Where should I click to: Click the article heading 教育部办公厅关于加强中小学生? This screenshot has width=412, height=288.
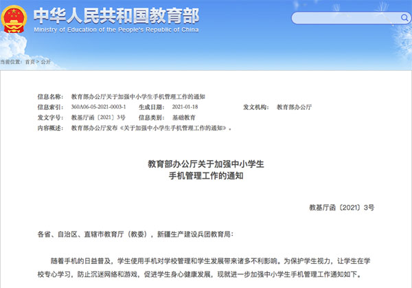tap(206, 164)
